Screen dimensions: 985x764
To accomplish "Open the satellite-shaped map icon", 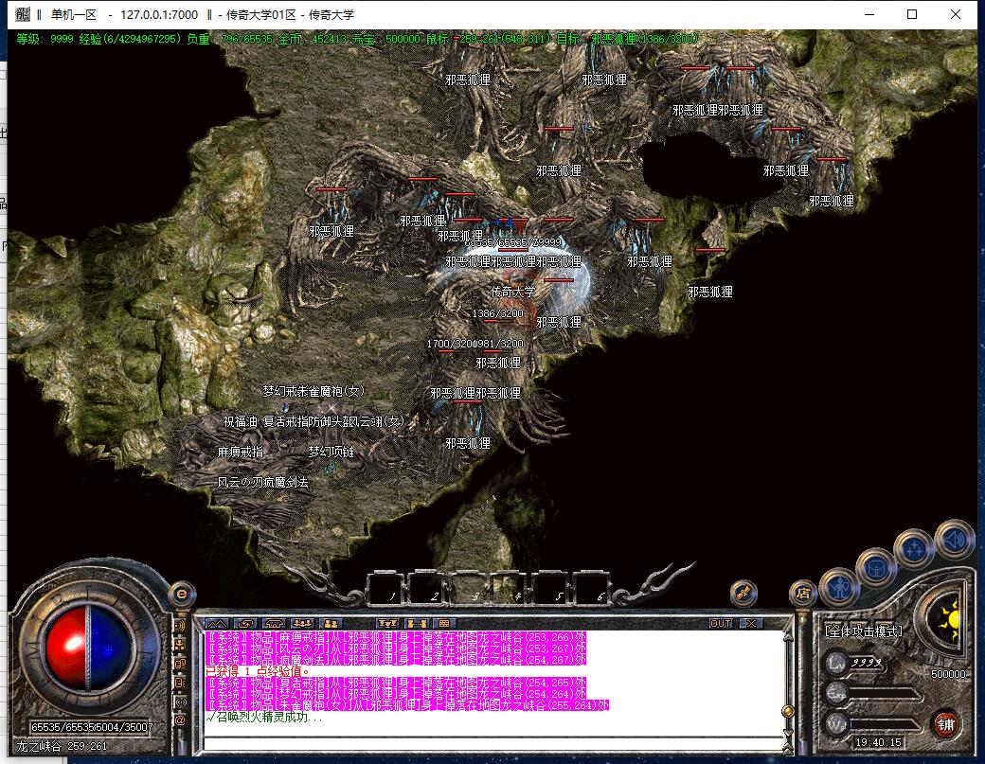I will [x=743, y=593].
